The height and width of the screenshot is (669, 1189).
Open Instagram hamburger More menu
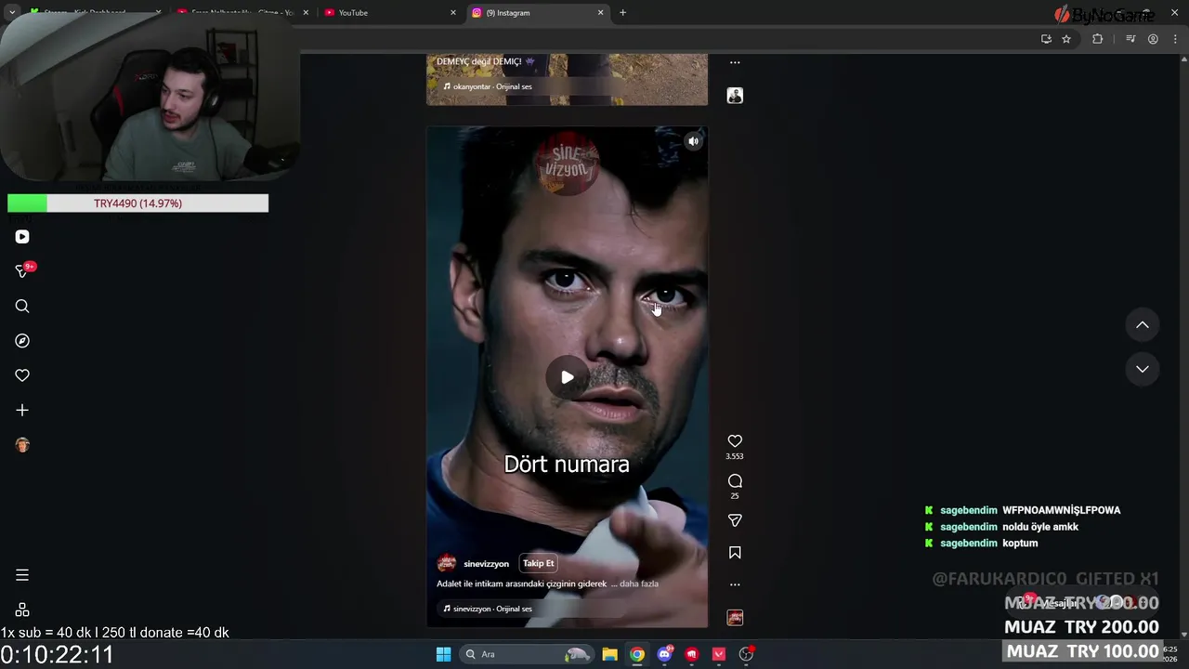pos(22,575)
